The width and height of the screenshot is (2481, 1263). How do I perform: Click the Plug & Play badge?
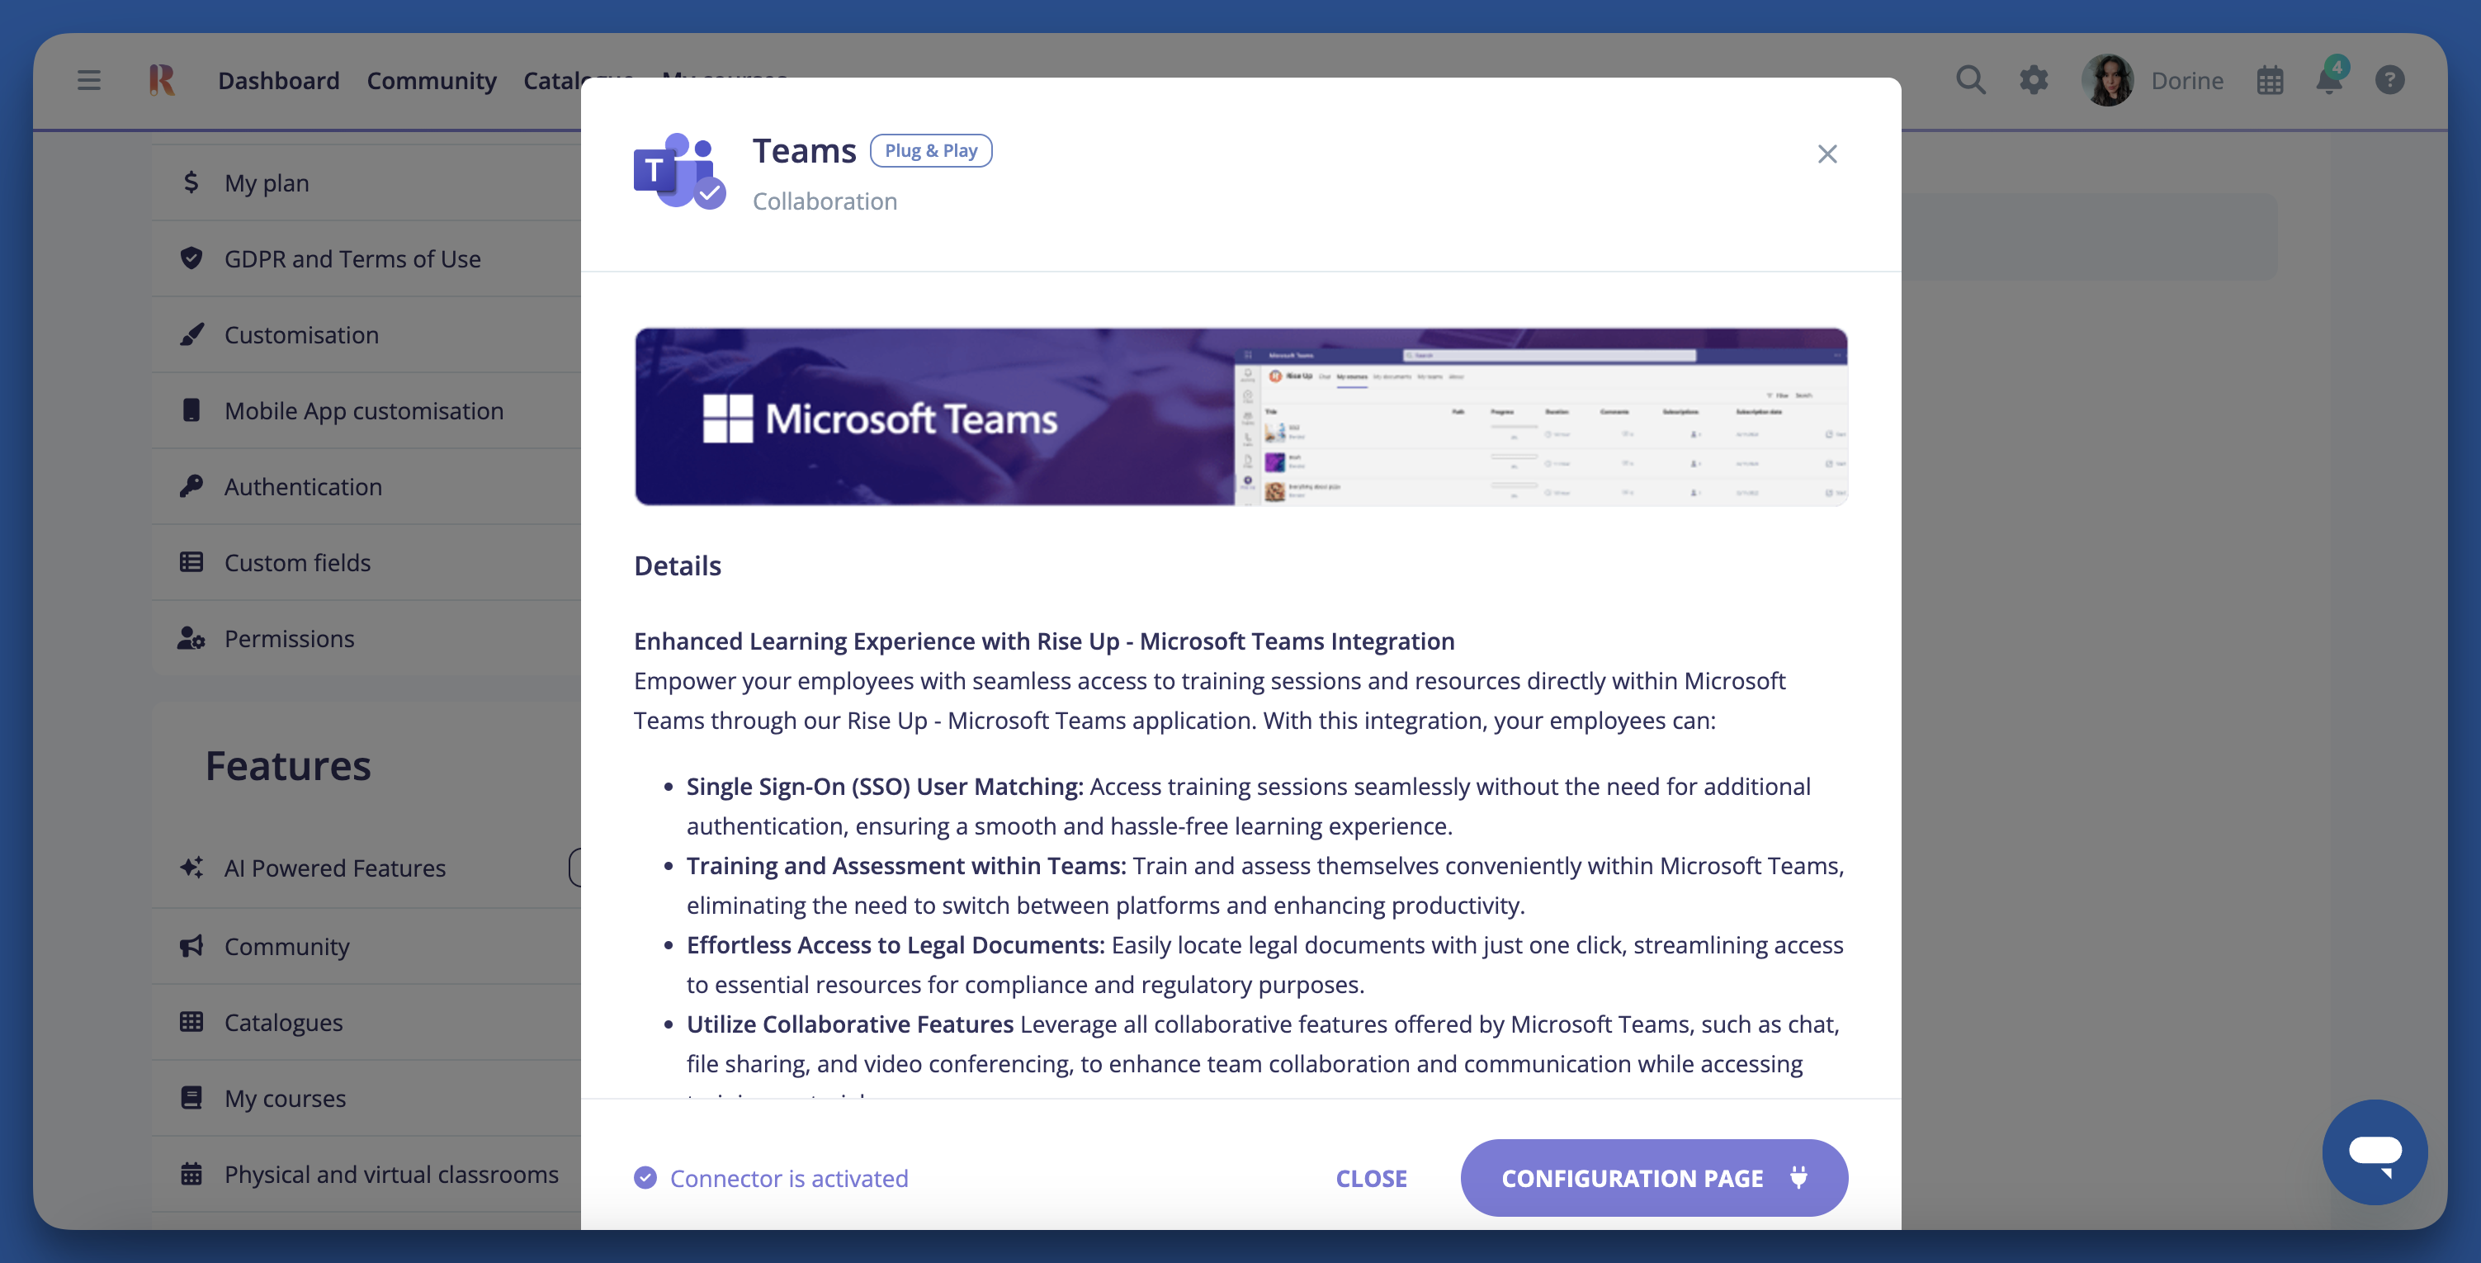tap(930, 150)
